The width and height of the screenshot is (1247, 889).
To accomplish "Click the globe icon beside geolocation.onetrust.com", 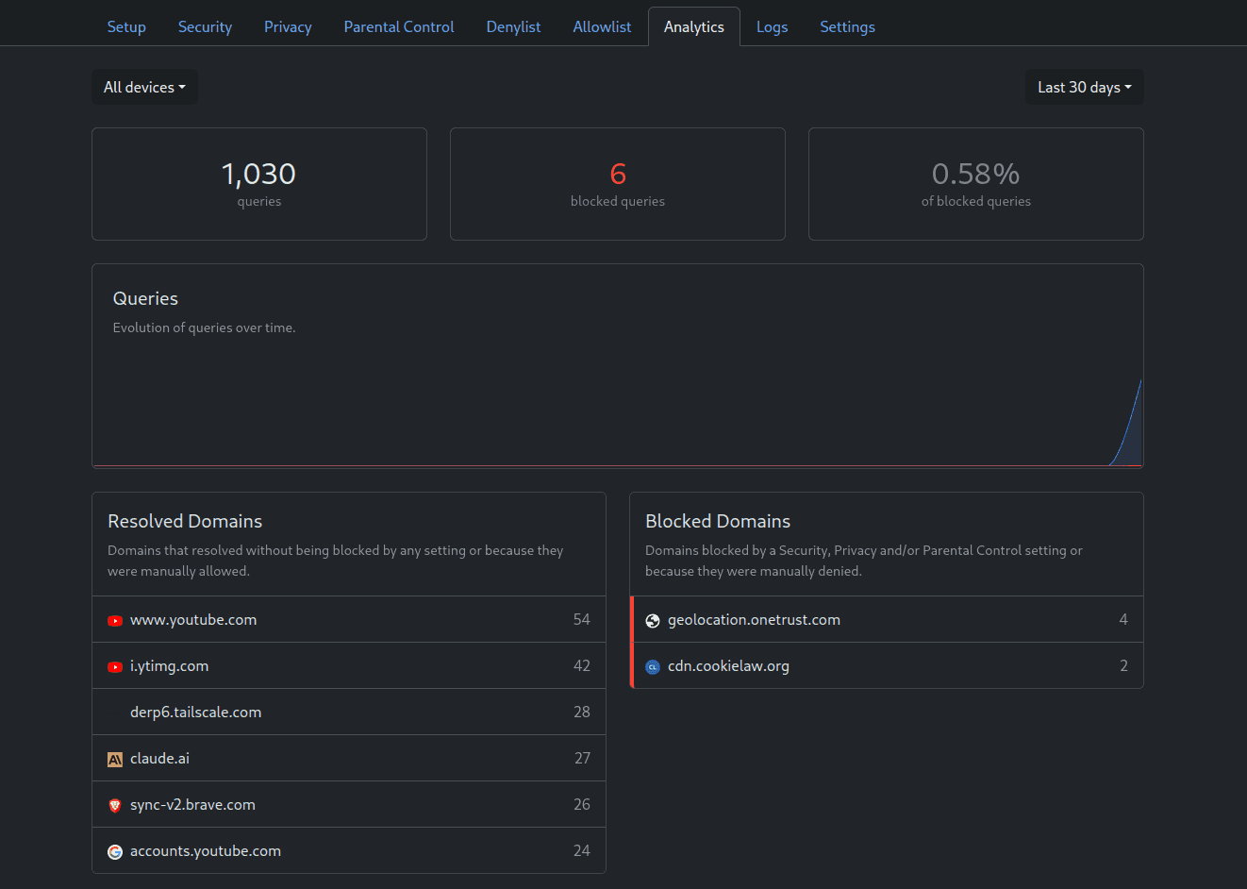I will [653, 621].
